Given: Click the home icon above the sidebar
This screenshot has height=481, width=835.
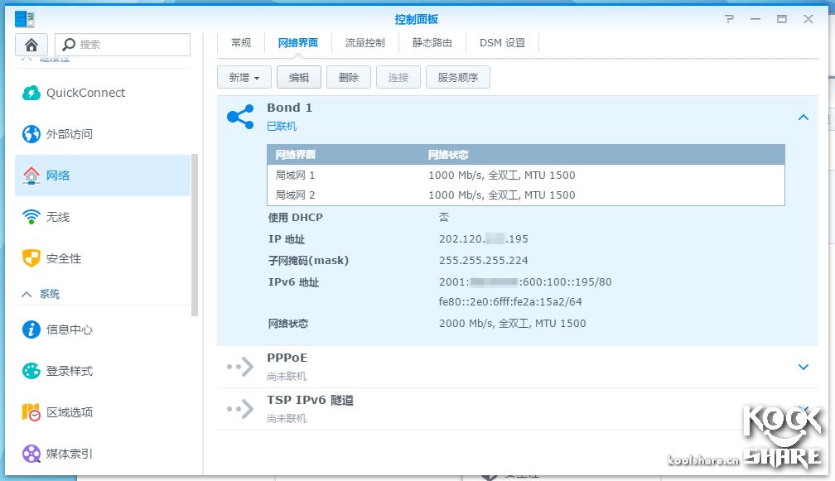Looking at the screenshot, I should tap(31, 44).
